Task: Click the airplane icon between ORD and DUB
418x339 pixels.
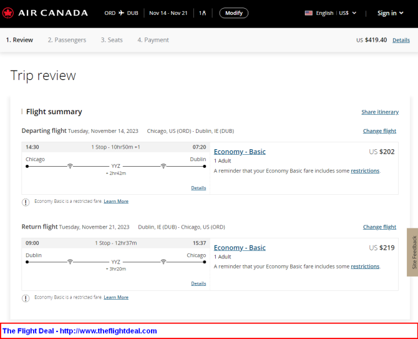Action: pyautogui.click(x=121, y=13)
